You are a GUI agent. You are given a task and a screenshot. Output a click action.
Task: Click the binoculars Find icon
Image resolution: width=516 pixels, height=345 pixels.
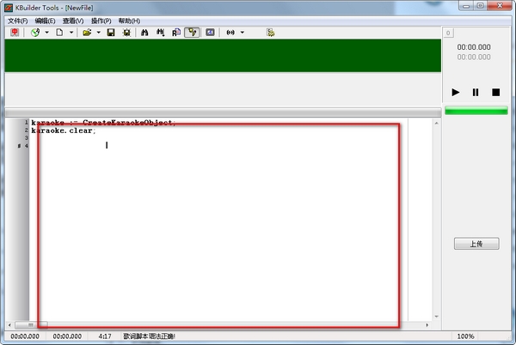pyautogui.click(x=144, y=33)
